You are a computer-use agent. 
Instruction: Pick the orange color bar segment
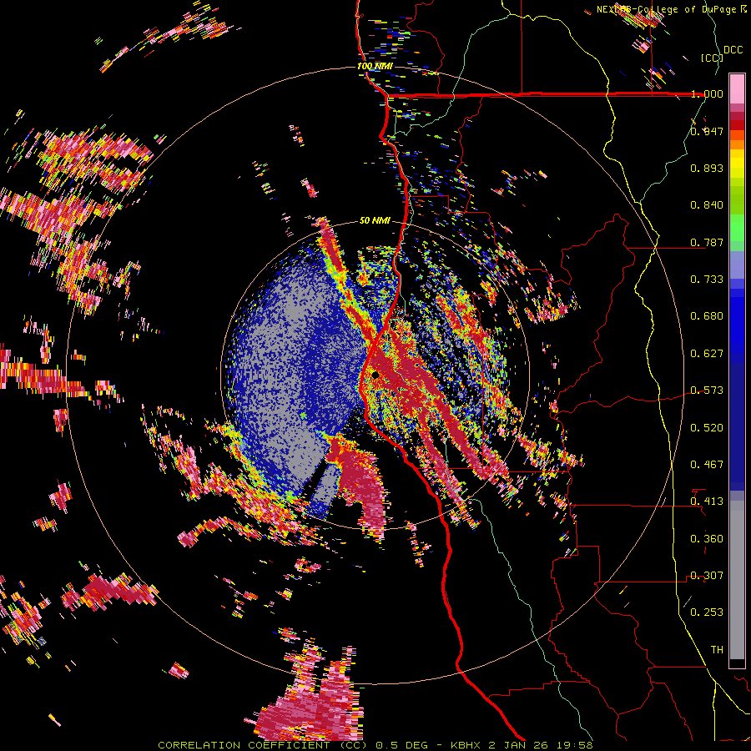click(x=737, y=144)
